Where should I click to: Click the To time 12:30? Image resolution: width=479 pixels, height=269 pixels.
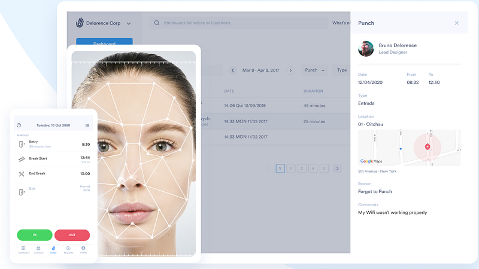pos(434,82)
